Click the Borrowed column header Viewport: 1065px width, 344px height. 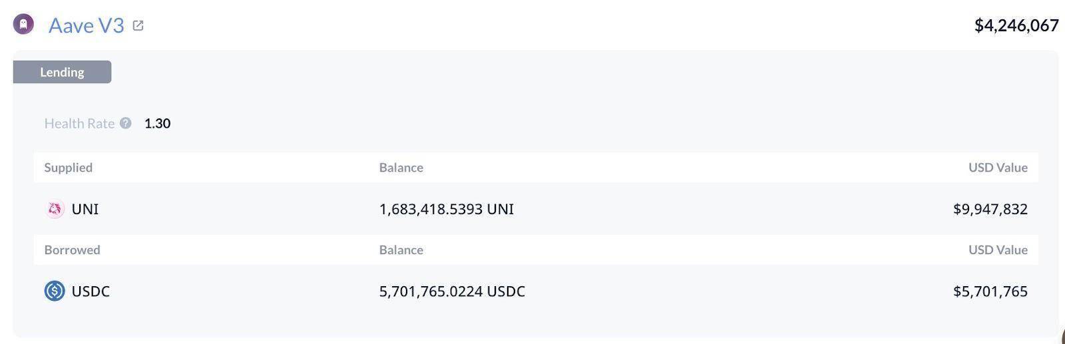pos(72,250)
